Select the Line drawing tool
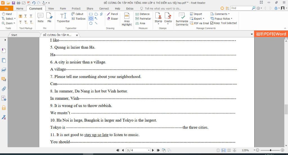This screenshot has height=155, width=288. [96, 23]
